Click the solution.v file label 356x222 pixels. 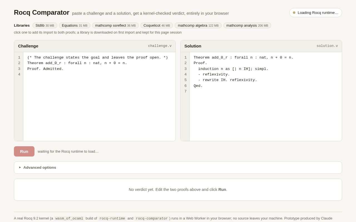click(x=327, y=46)
